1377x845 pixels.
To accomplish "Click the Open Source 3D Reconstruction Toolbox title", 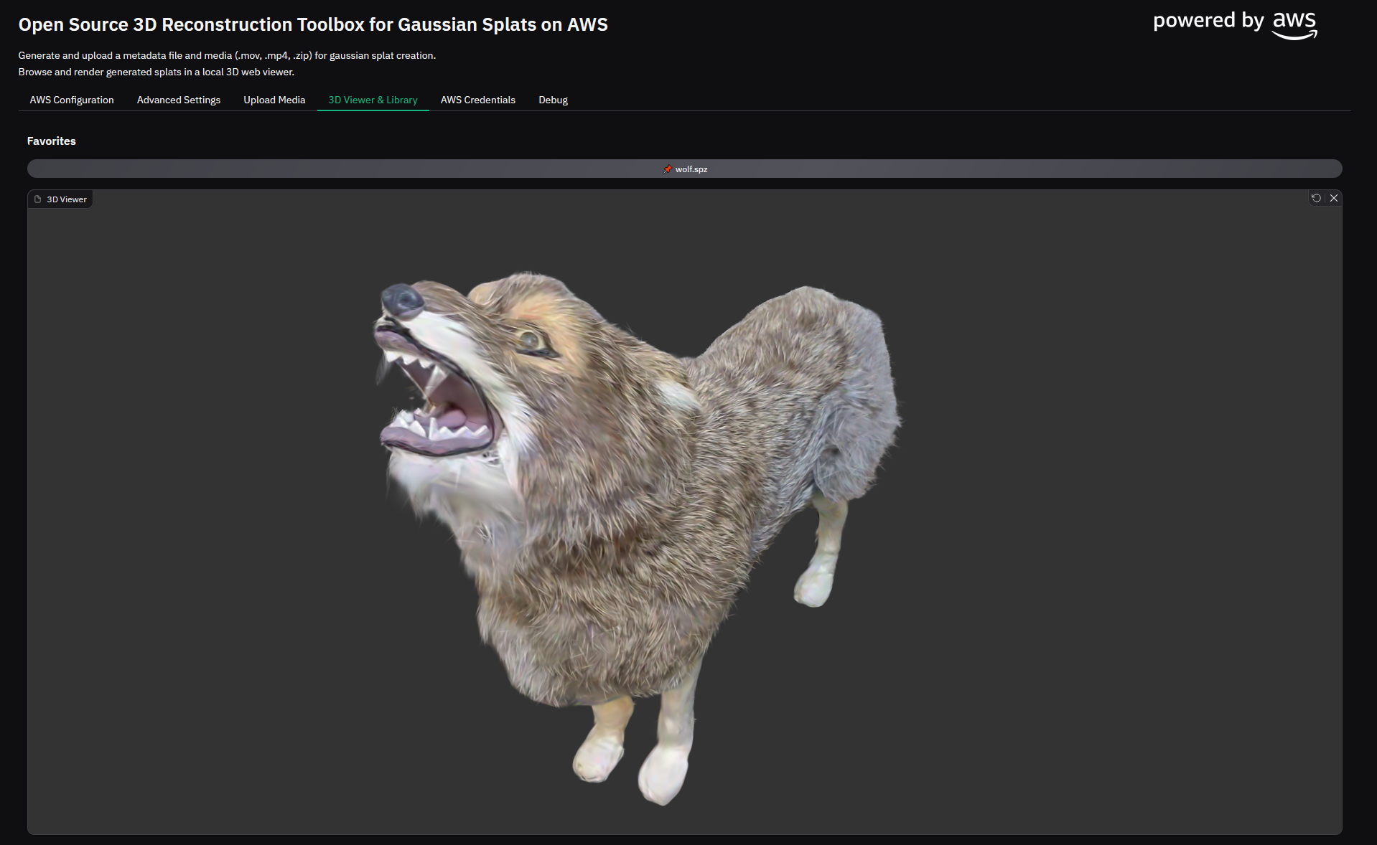I will click(x=313, y=24).
